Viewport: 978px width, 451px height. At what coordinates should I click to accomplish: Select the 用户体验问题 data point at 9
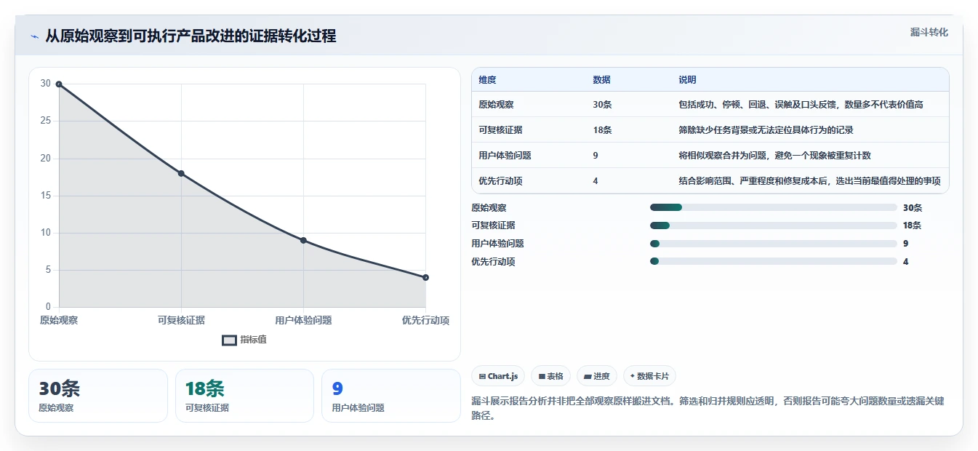click(303, 240)
